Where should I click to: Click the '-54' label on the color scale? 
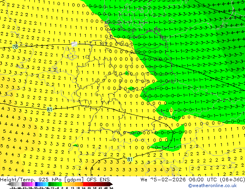point(12,188)
